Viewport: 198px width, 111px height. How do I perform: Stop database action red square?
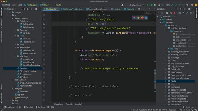click(174, 13)
